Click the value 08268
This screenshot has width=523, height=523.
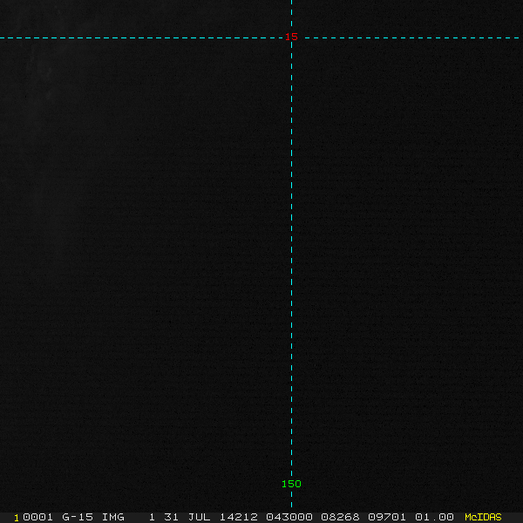point(340,517)
